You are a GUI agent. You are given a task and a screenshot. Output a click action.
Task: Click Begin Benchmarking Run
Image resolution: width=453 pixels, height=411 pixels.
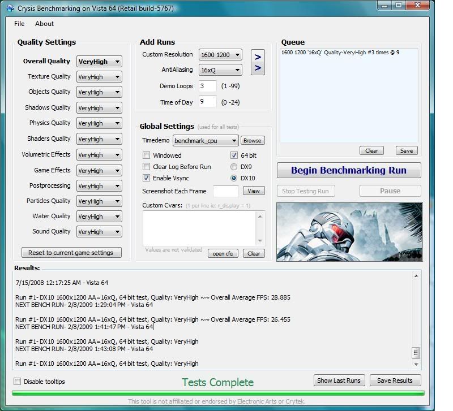348,170
